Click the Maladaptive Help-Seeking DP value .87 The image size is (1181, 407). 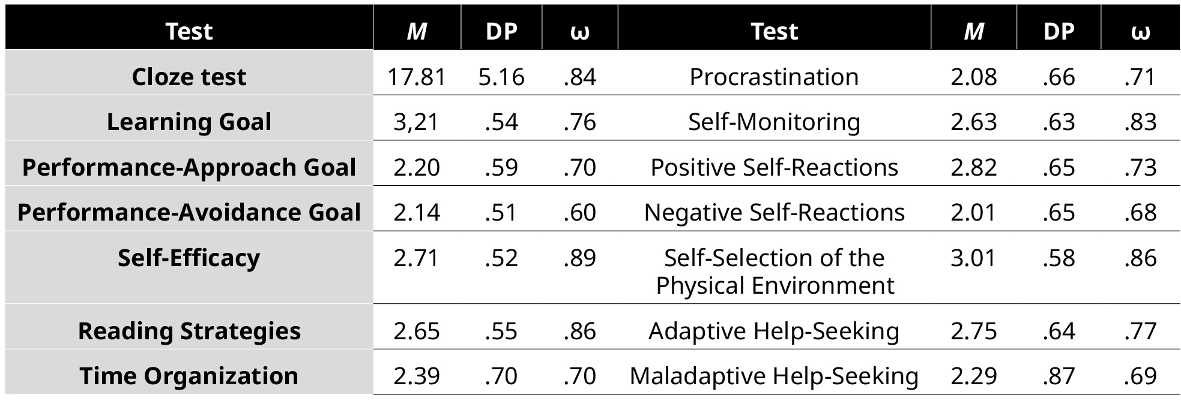1058,376
